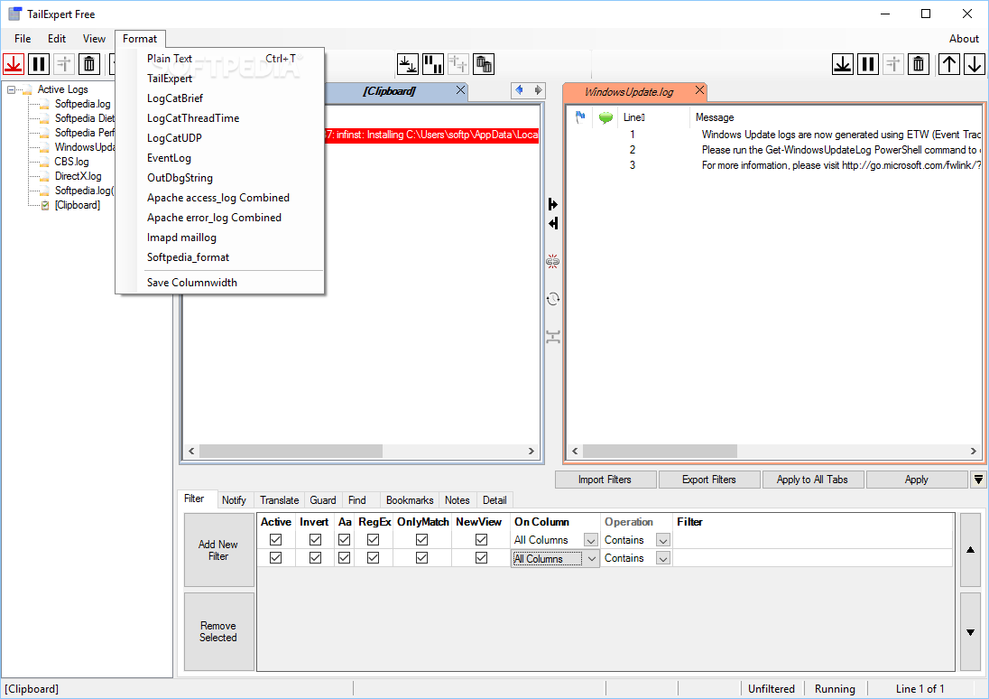Open the File menu

point(23,39)
